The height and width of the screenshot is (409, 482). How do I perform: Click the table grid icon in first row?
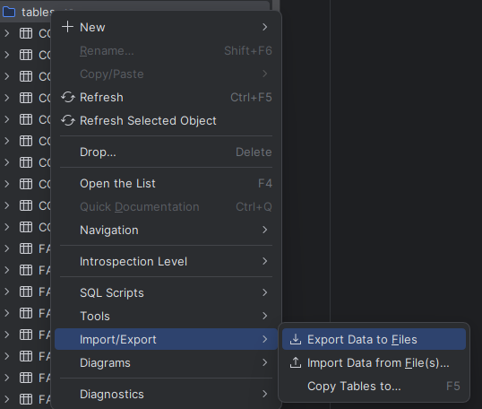(x=26, y=33)
